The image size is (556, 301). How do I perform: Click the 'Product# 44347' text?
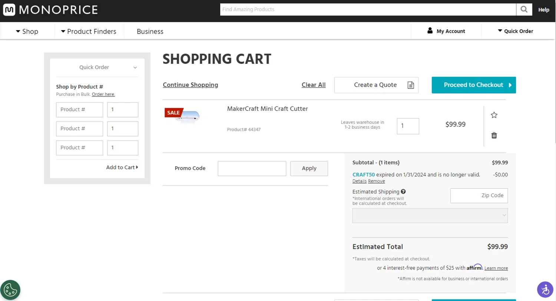click(x=244, y=130)
